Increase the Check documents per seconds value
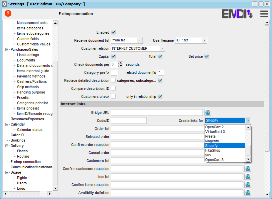 pyautogui.click(x=121, y=63)
